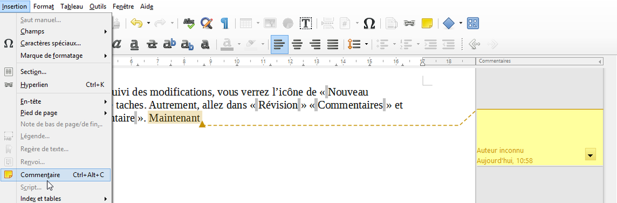Screen dimensions: 617x203
Task: Click the Undo arrow icon
Action: (136, 23)
